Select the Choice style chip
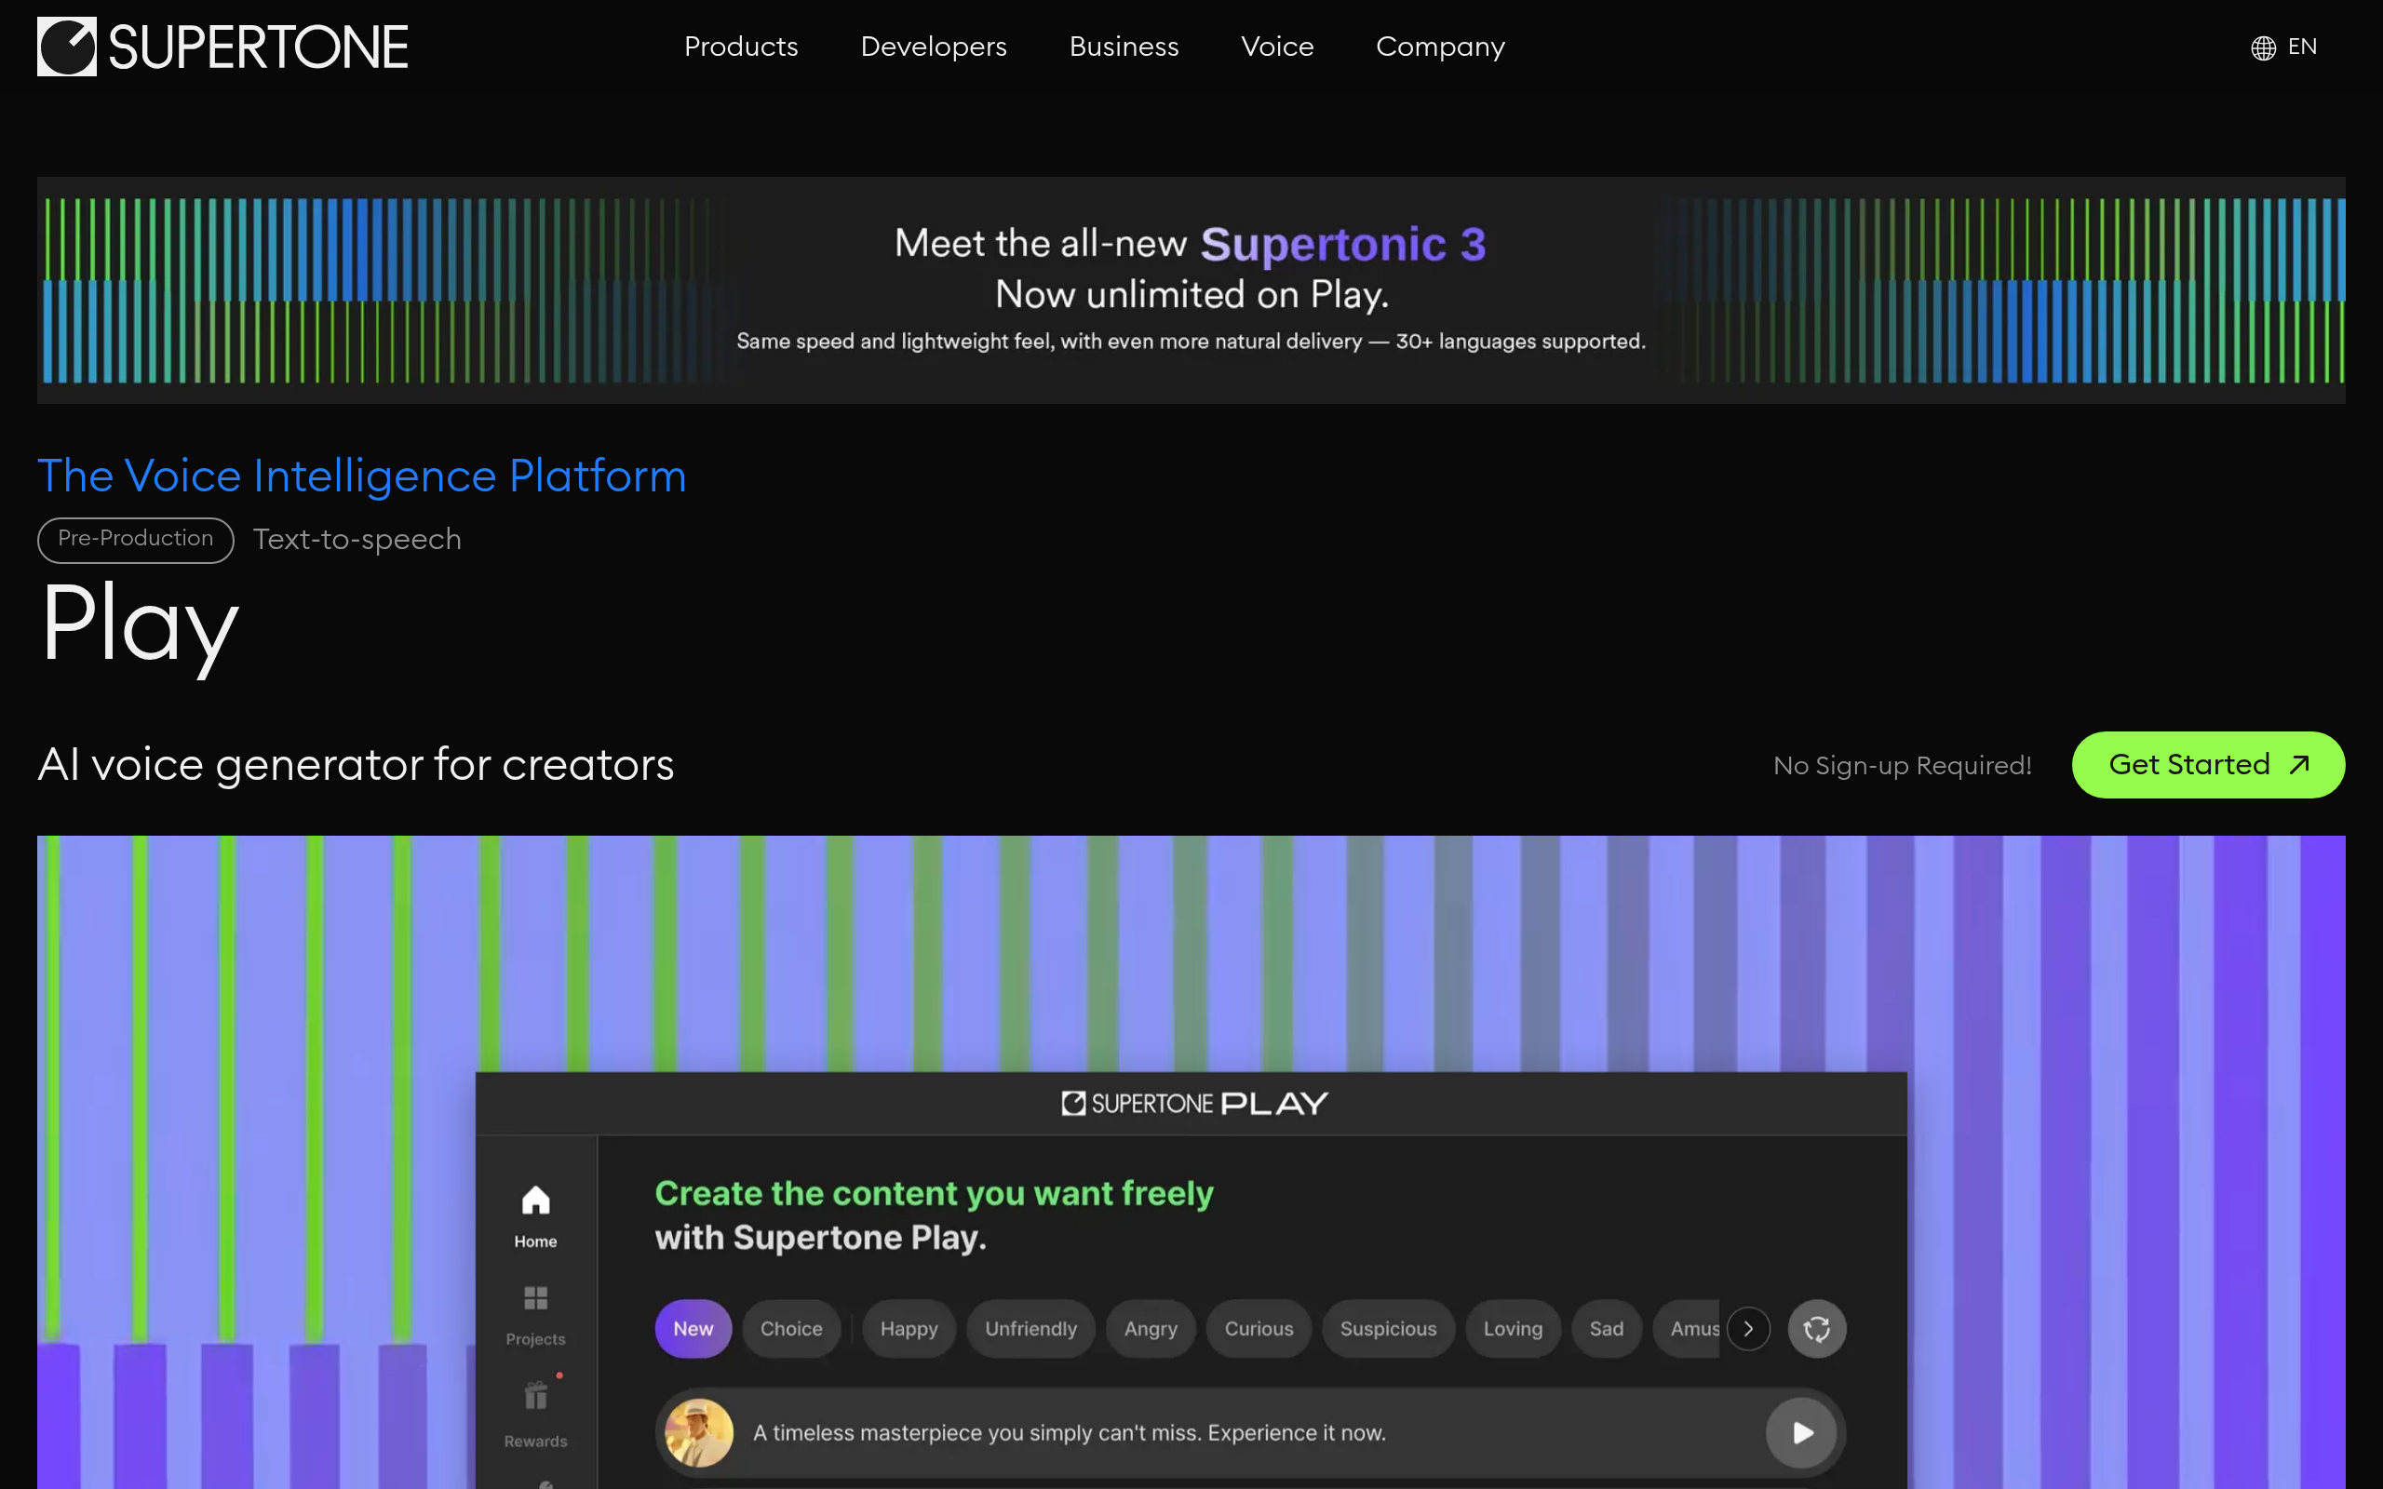Viewport: 2383px width, 1489px height. [x=790, y=1329]
